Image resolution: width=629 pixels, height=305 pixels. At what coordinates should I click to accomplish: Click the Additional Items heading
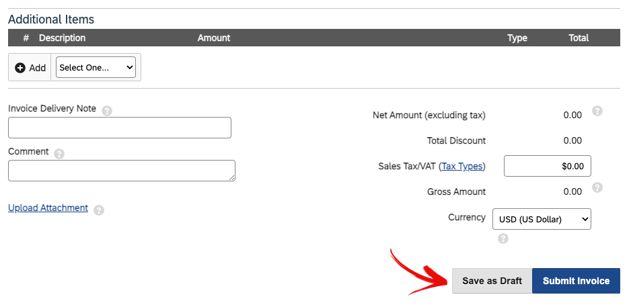coord(51,19)
